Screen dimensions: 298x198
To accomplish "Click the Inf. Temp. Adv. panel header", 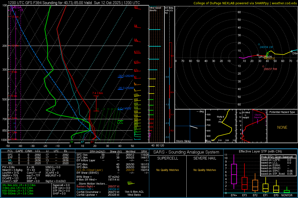I will 169,10.
